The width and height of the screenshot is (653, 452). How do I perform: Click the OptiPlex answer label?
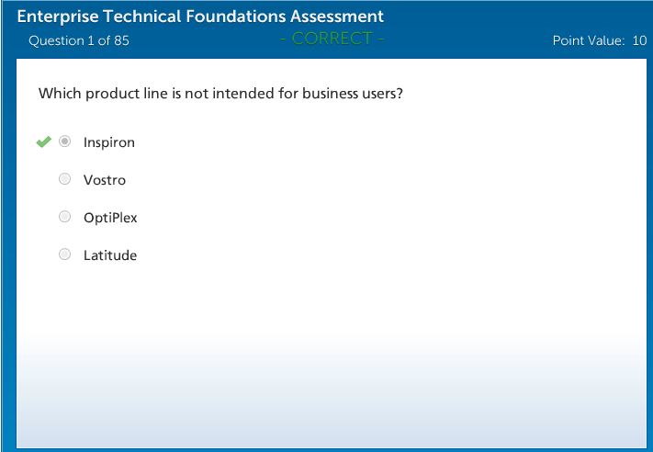coord(110,218)
